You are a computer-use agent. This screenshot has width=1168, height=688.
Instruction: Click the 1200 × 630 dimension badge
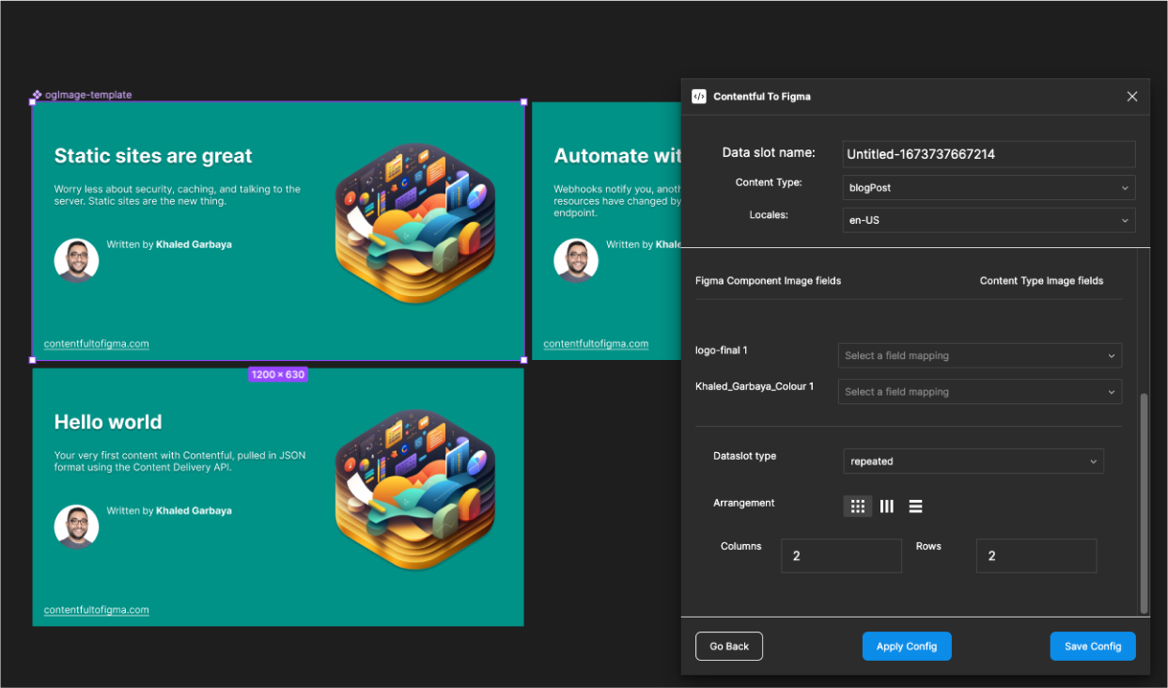[277, 374]
